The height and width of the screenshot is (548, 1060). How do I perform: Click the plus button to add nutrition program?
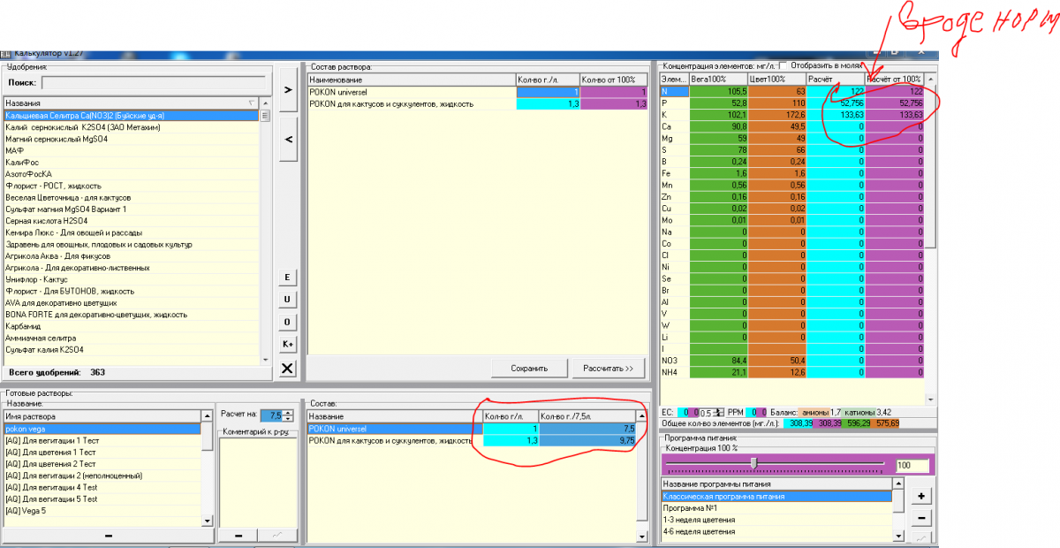pos(921,496)
